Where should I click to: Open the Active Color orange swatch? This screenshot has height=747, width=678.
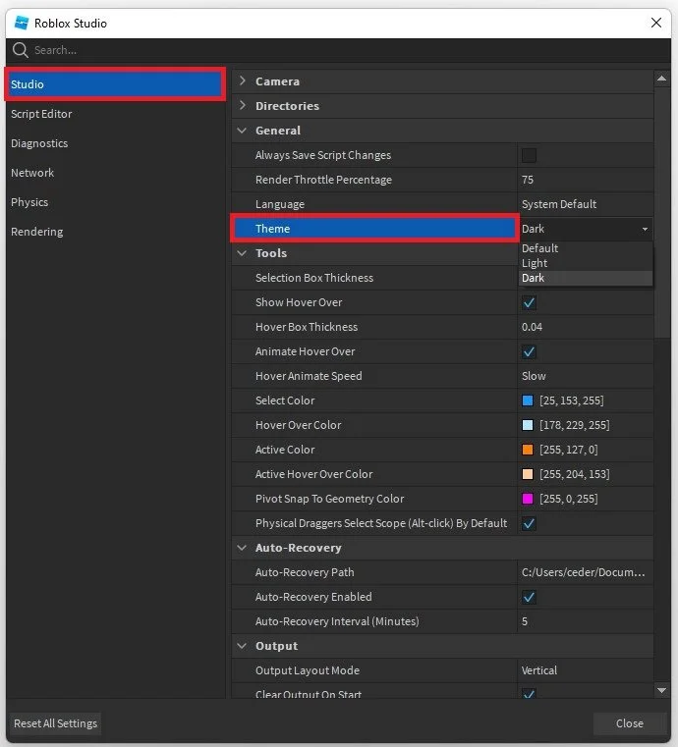point(528,450)
